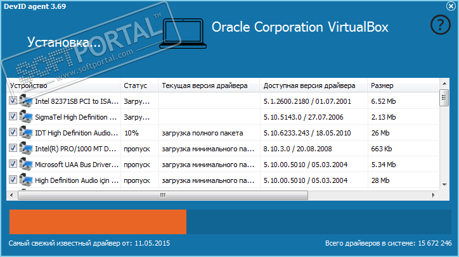
Task: Click пропуск status in Microsoft UAA row
Action: coord(137,165)
